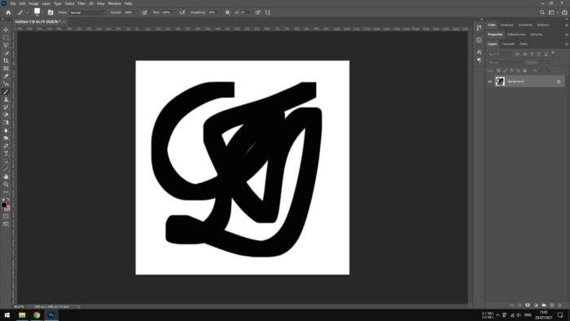This screenshot has width=570, height=321.
Task: Toggle pressure for opacity button
Action: point(145,12)
